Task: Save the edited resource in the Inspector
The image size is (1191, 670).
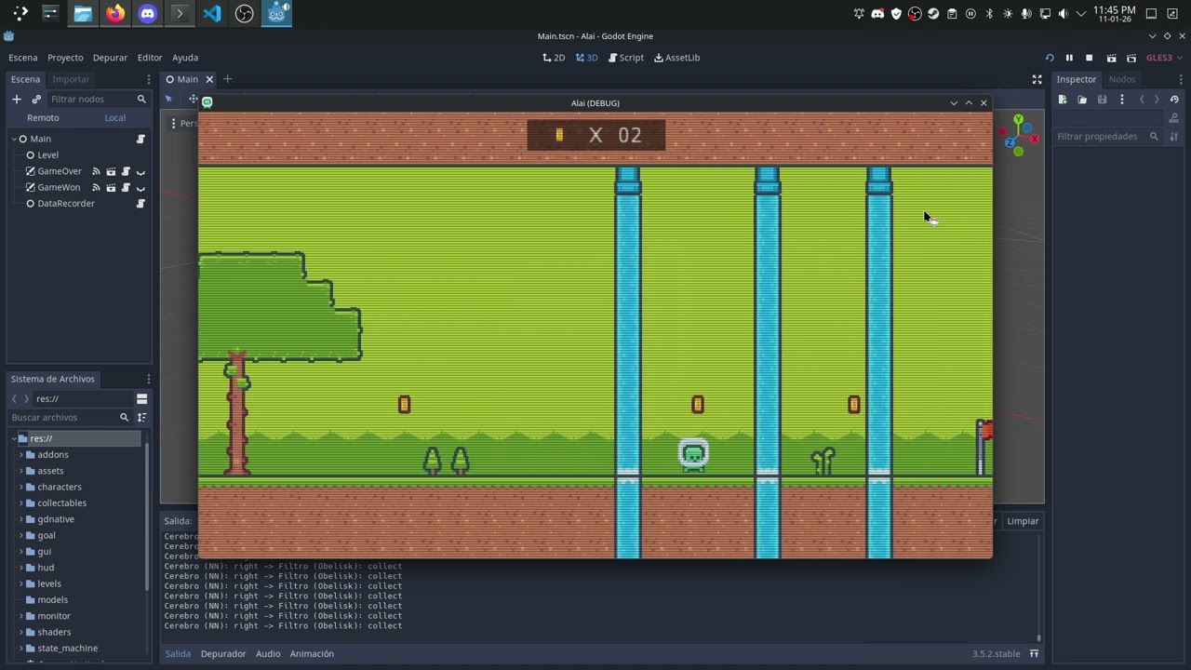Action: coord(1102,100)
